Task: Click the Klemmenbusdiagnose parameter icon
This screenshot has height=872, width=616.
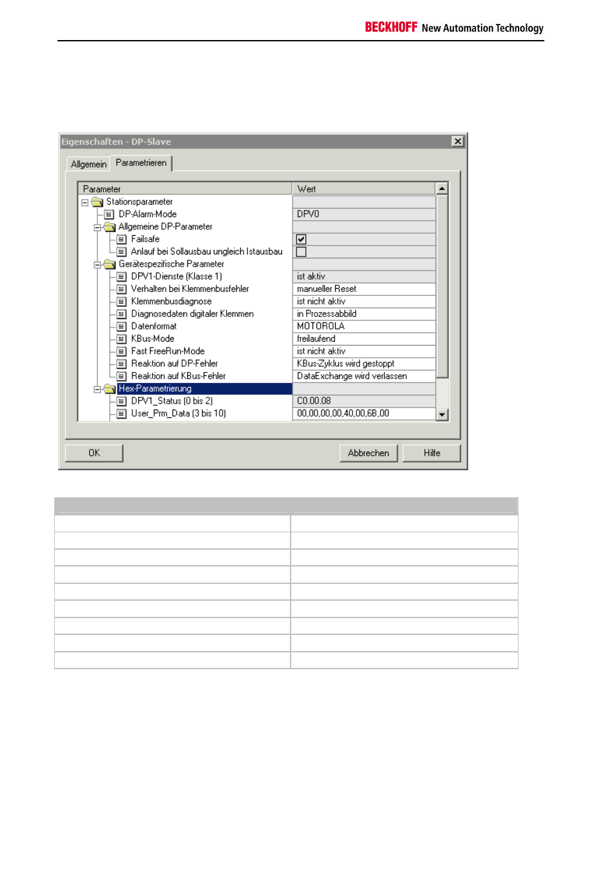Action: tap(121, 302)
